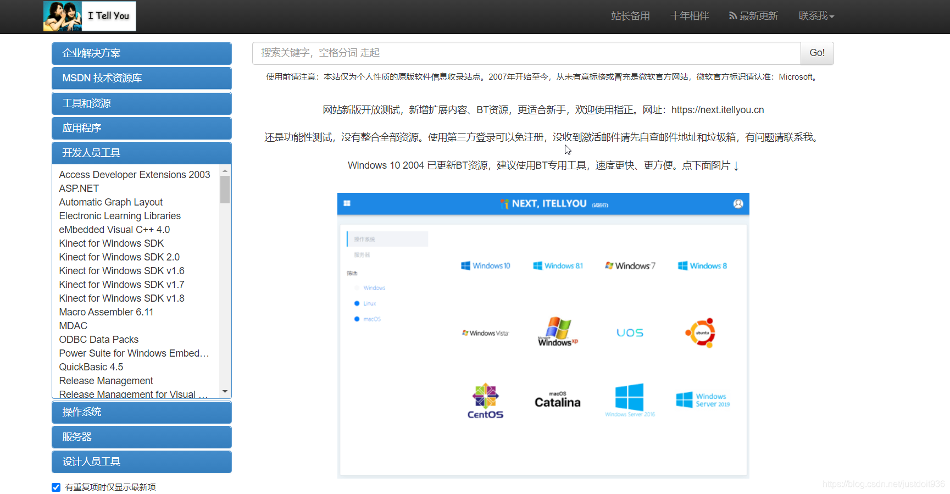This screenshot has width=950, height=494.
Task: Select Release Management entry
Action: coord(106,381)
